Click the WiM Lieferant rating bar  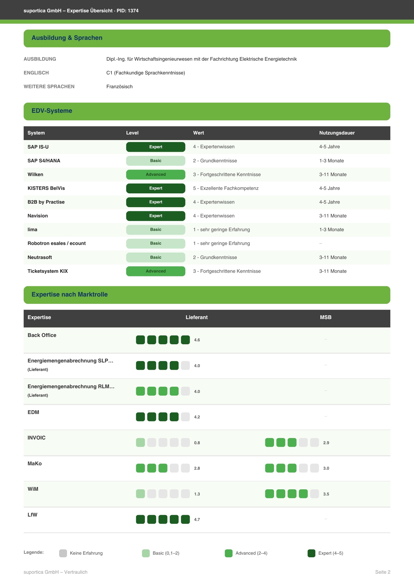[163, 494]
